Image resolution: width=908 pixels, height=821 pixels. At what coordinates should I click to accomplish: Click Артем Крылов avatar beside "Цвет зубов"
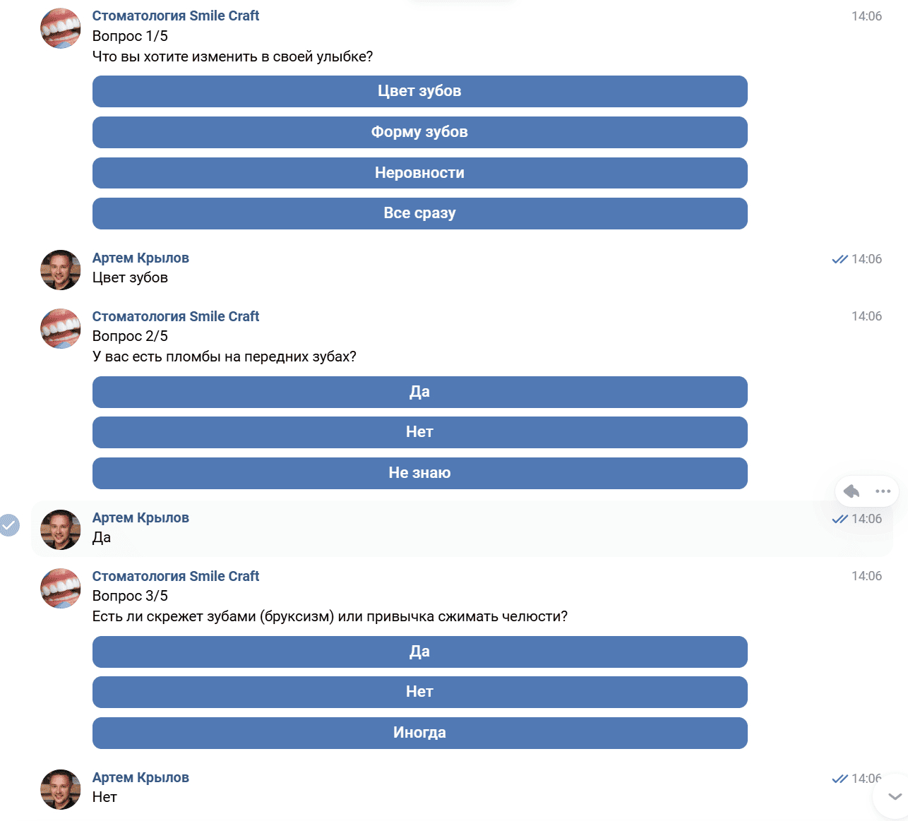pyautogui.click(x=61, y=270)
